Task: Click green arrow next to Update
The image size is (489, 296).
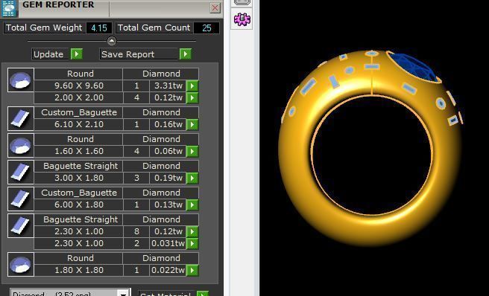Action: click(76, 54)
